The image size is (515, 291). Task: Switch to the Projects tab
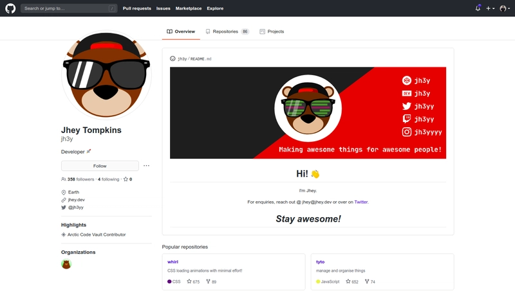(272, 31)
